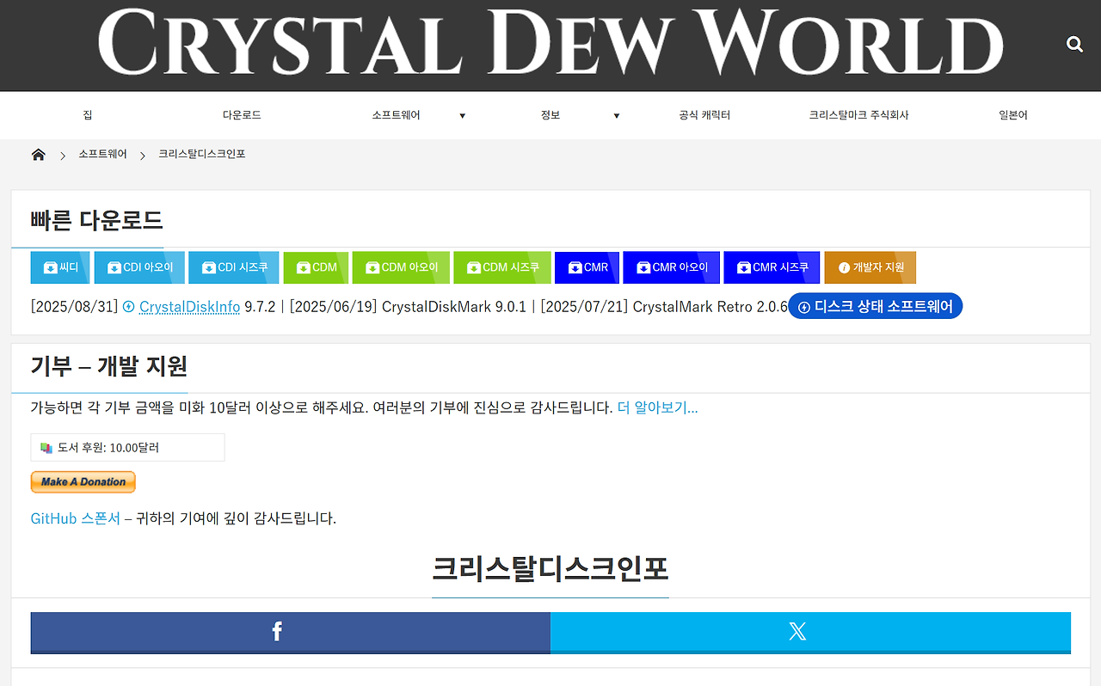This screenshot has width=1101, height=686.
Task: Click the large 크리스탈디스크인포 page title
Action: click(550, 568)
